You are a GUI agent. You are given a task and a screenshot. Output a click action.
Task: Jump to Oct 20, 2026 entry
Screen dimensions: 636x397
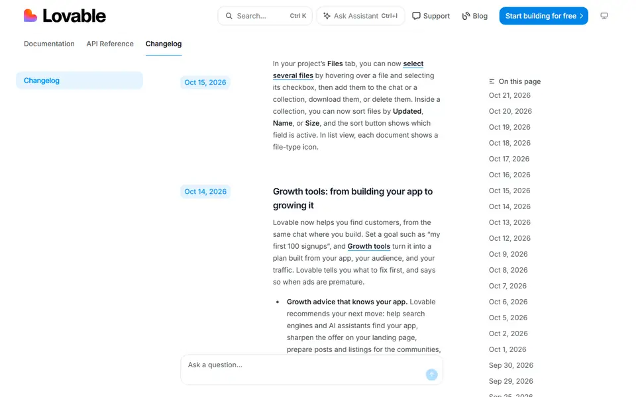click(510, 111)
